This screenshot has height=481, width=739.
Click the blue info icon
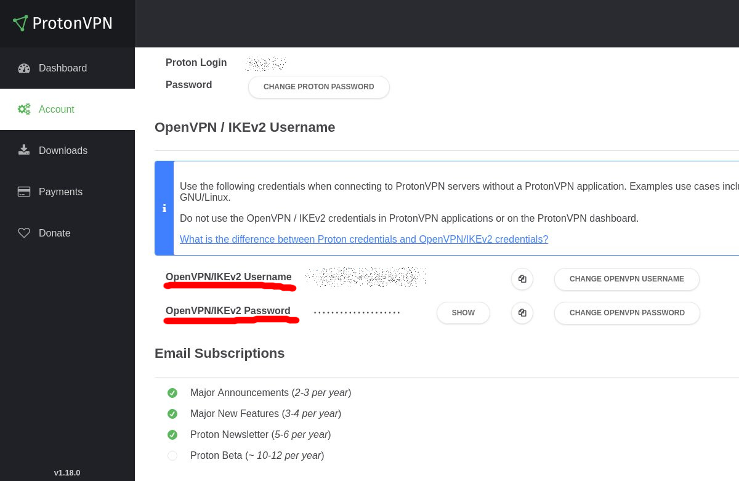point(164,208)
